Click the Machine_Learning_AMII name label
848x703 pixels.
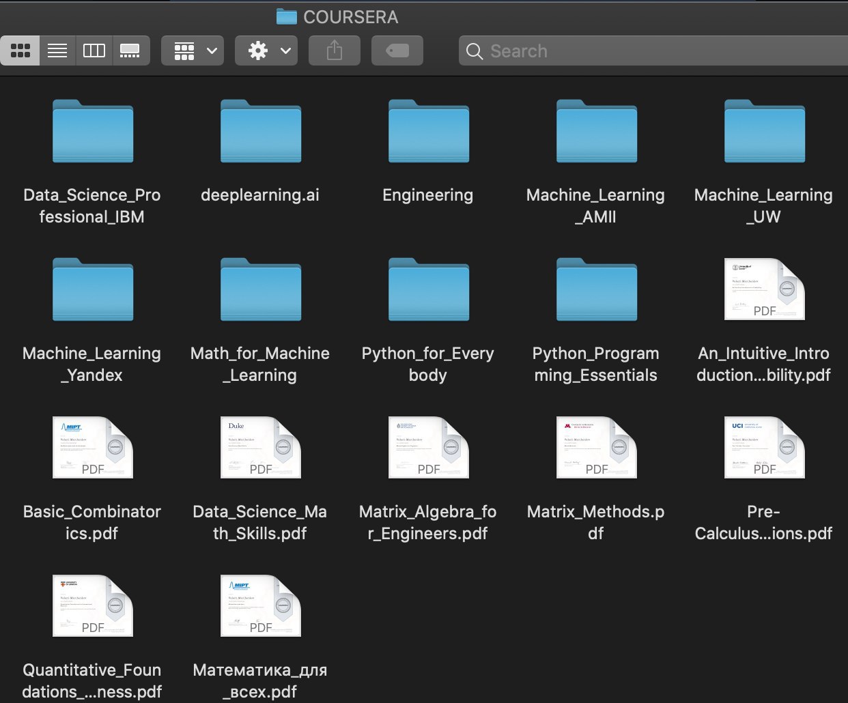(596, 206)
